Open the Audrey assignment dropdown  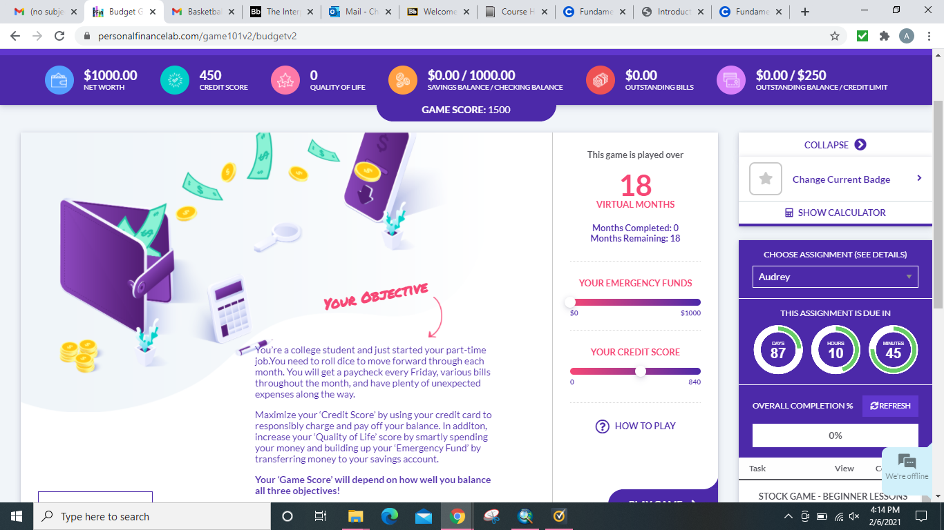tap(835, 276)
